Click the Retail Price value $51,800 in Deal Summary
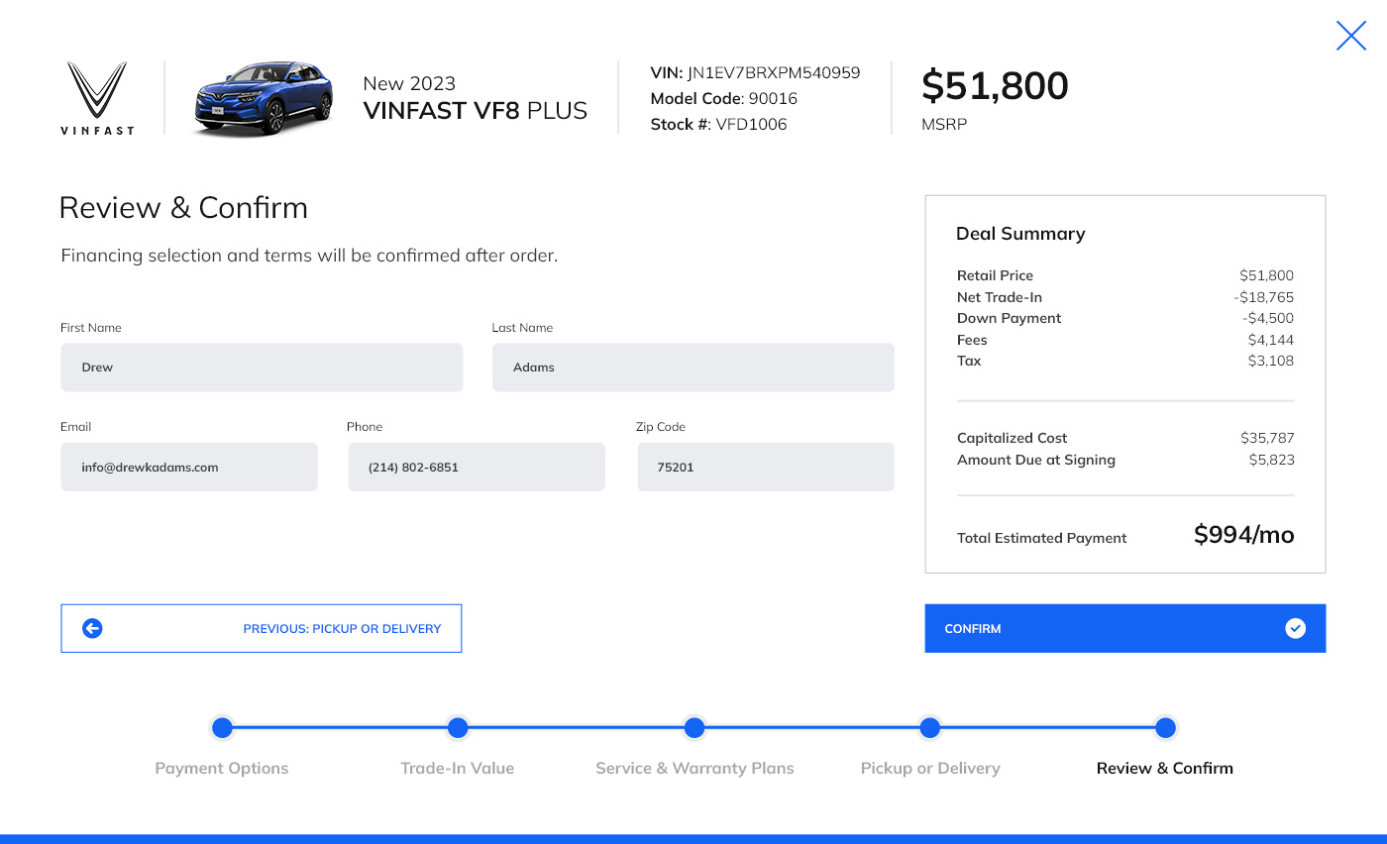This screenshot has height=844, width=1387. pyautogui.click(x=1266, y=275)
